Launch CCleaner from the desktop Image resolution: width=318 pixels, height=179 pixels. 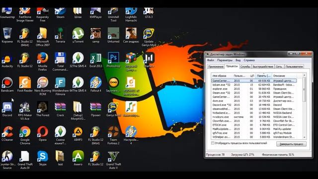click(x=7, y=134)
